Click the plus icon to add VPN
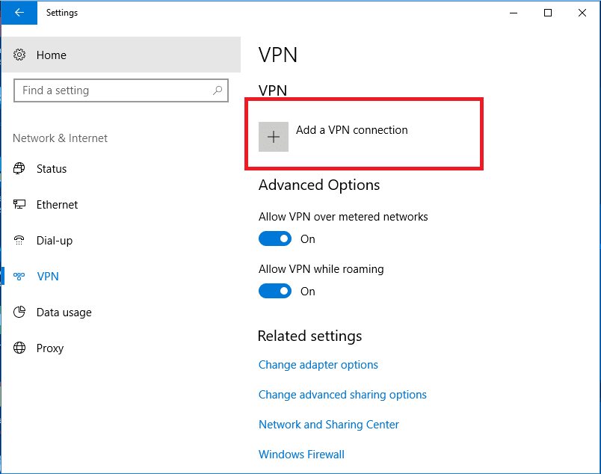The height and width of the screenshot is (474, 601). click(x=274, y=137)
